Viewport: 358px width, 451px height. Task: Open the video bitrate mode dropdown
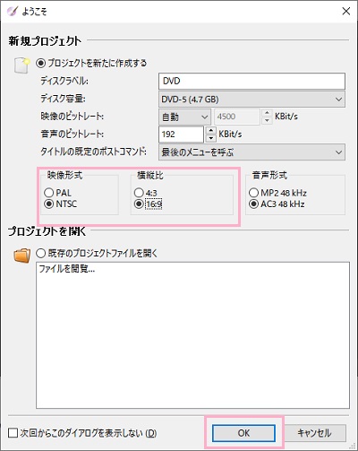pyautogui.click(x=184, y=117)
